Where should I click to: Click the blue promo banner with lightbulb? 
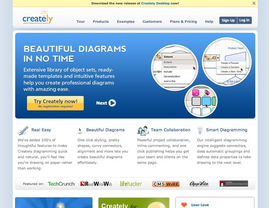click(x=54, y=203)
